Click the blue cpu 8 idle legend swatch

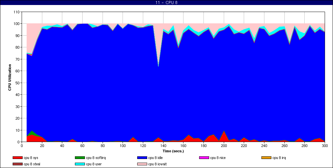pyautogui.click(x=142, y=158)
